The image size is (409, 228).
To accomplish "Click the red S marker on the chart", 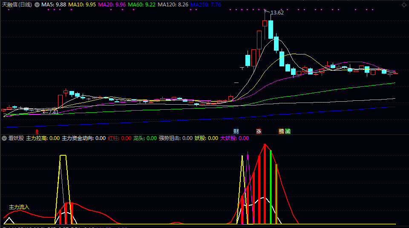I will 37,131.
